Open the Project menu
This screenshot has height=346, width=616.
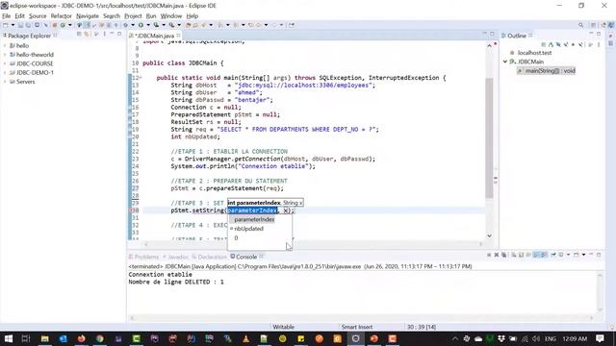[x=133, y=16]
